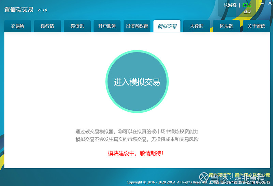
Task: Open the 置信碳资产 footer link
Action: pos(219,175)
